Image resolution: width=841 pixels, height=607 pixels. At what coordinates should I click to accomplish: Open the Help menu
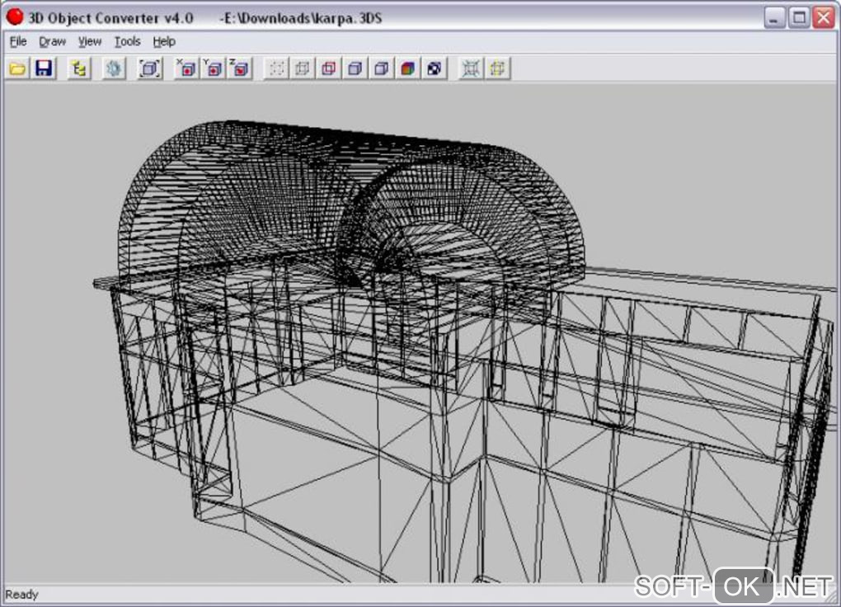[164, 41]
